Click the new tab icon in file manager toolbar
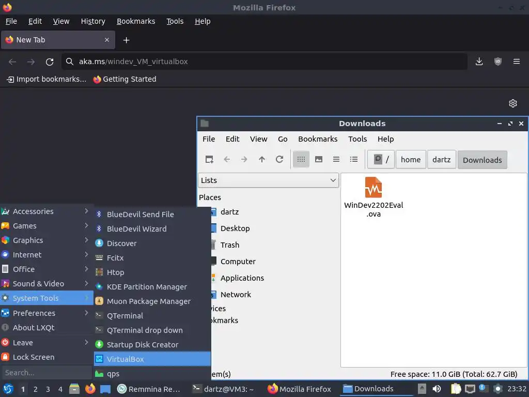The width and height of the screenshot is (529, 397). click(209, 159)
